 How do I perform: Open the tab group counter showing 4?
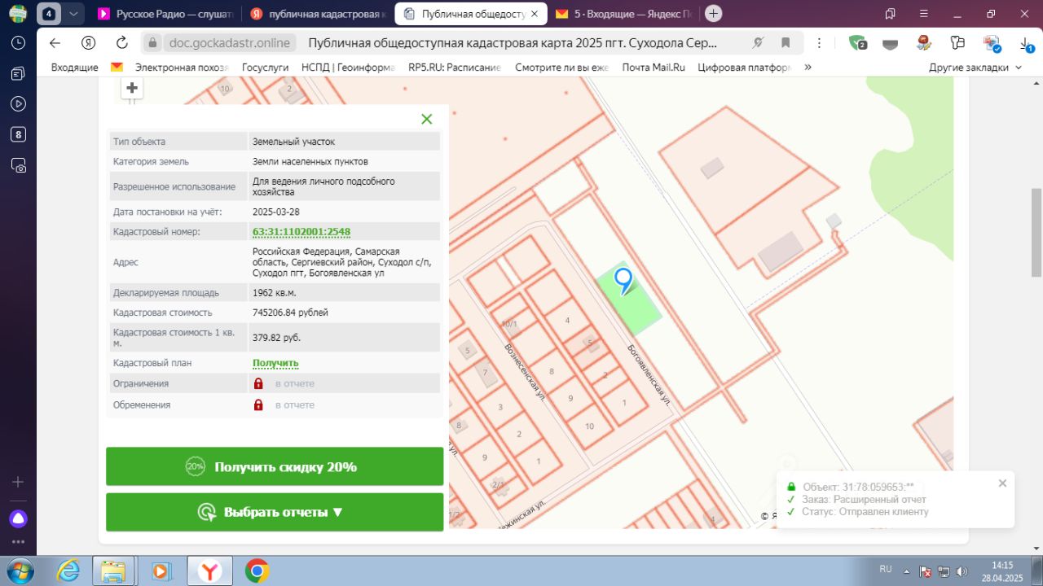(x=48, y=14)
